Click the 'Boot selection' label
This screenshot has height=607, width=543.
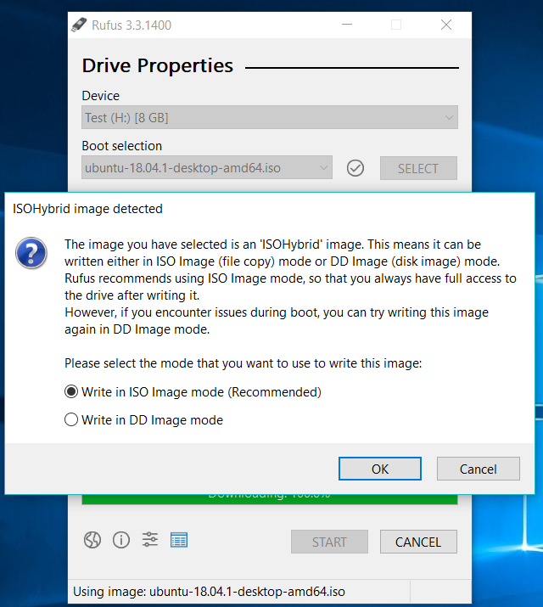(122, 146)
